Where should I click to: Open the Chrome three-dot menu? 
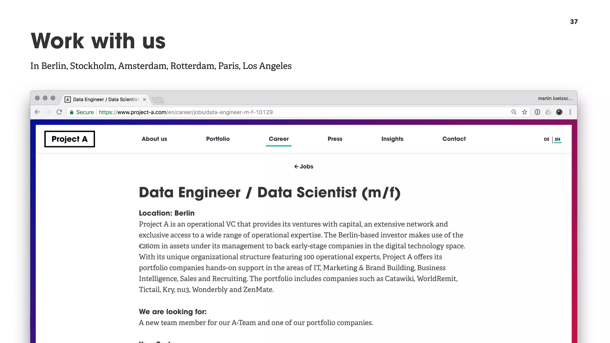[x=570, y=112]
